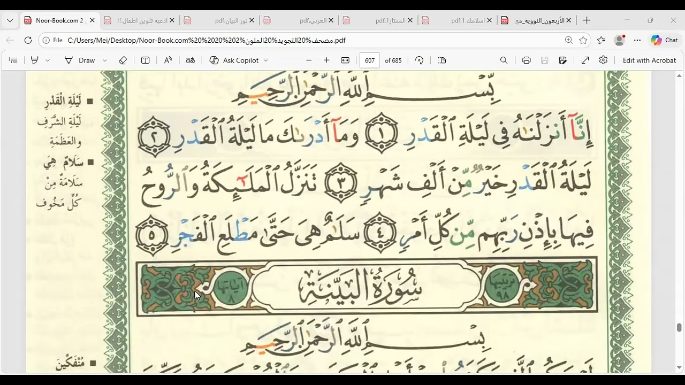Edit the page number field 607
Viewport: 685px width, 385px height.
click(370, 60)
